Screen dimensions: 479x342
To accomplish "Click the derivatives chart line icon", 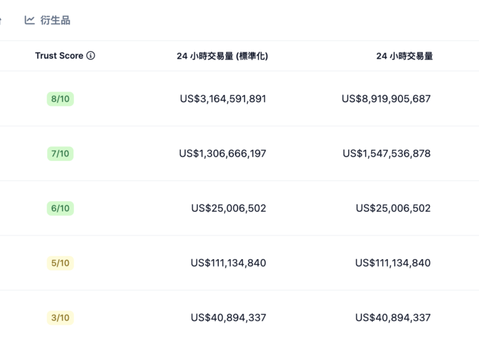I will click(29, 20).
